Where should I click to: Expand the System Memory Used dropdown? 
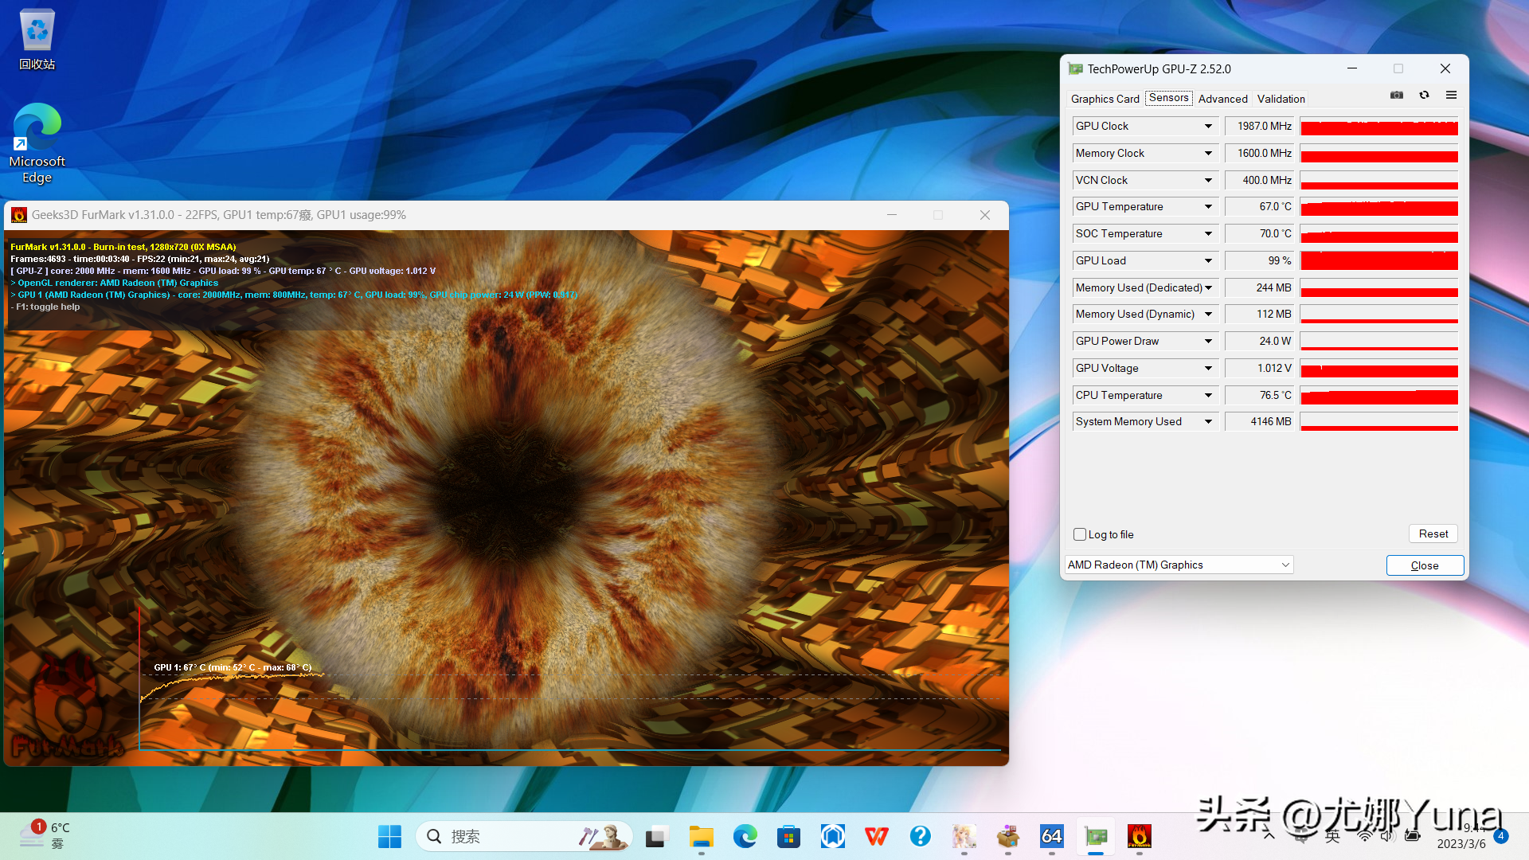[1208, 421]
